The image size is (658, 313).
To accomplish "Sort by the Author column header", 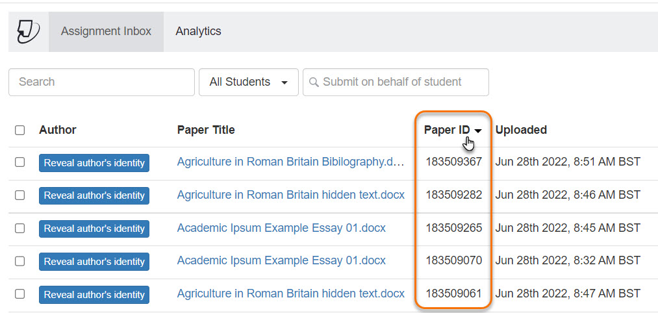I will tap(58, 130).
